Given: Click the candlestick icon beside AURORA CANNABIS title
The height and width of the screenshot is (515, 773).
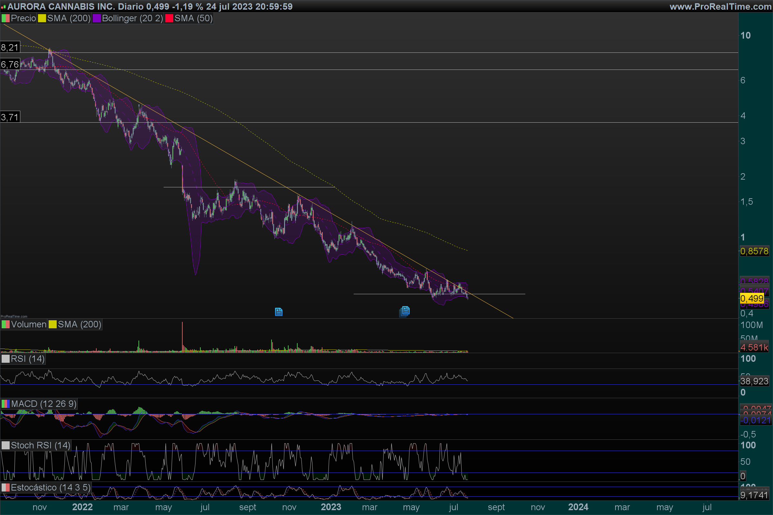Looking at the screenshot, I should click(x=3, y=6).
